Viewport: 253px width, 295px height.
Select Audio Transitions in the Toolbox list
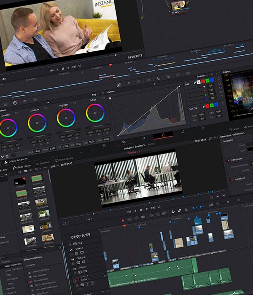[x=13, y=269]
